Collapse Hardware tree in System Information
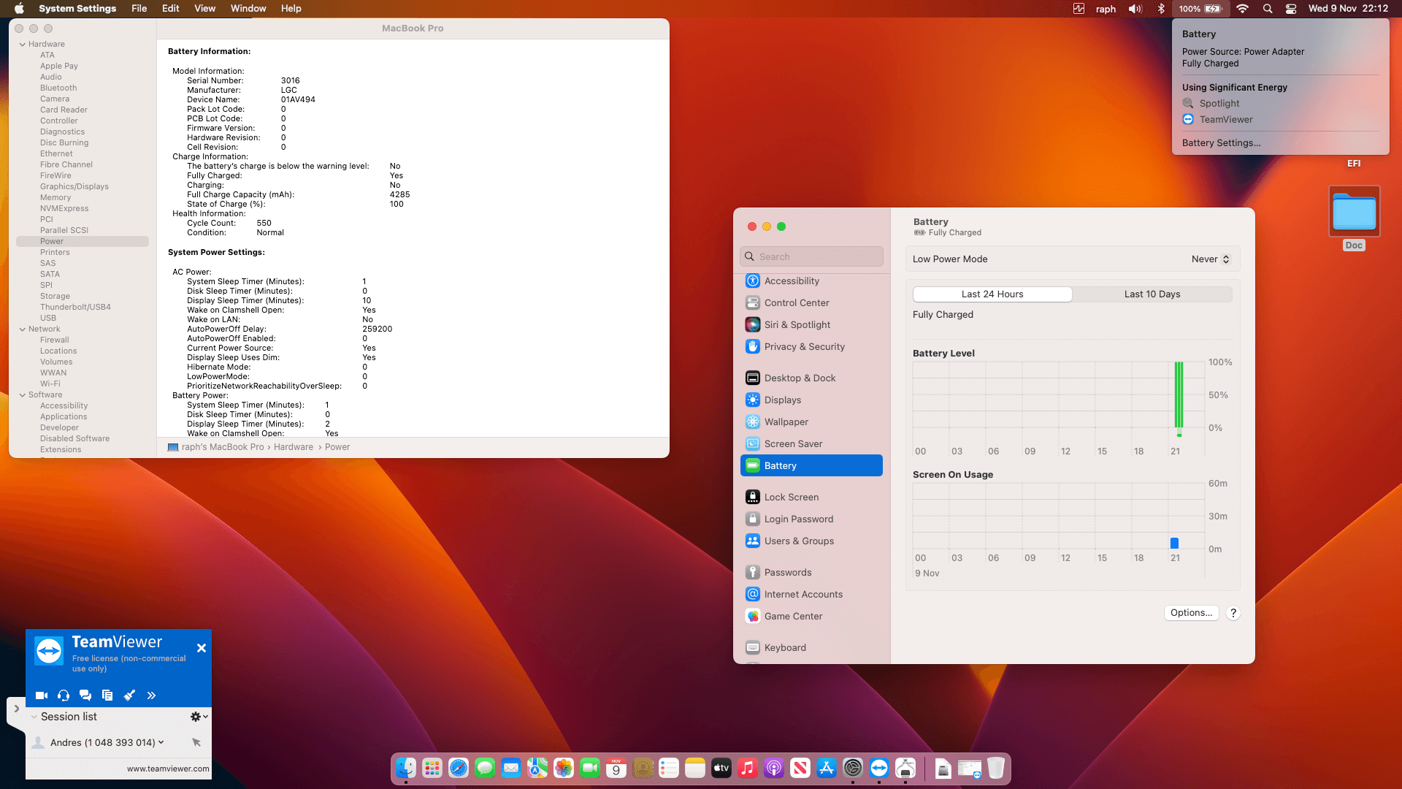 click(x=22, y=45)
